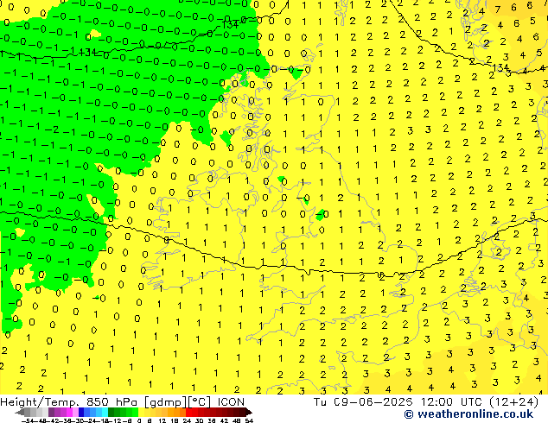Click the "134" label on top-right contour line
548x423 pixels.
(x=500, y=67)
